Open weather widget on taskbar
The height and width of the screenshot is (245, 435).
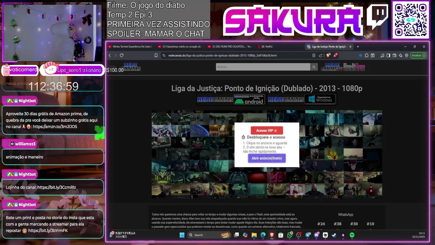122,235
